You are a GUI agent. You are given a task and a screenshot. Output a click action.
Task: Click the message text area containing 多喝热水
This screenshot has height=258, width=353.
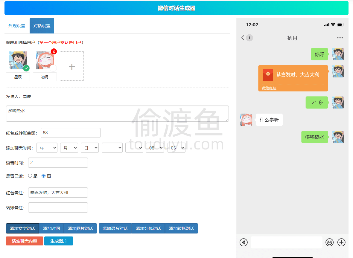point(117,114)
